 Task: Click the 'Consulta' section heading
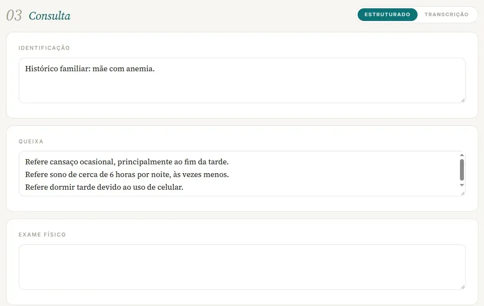[x=49, y=16]
